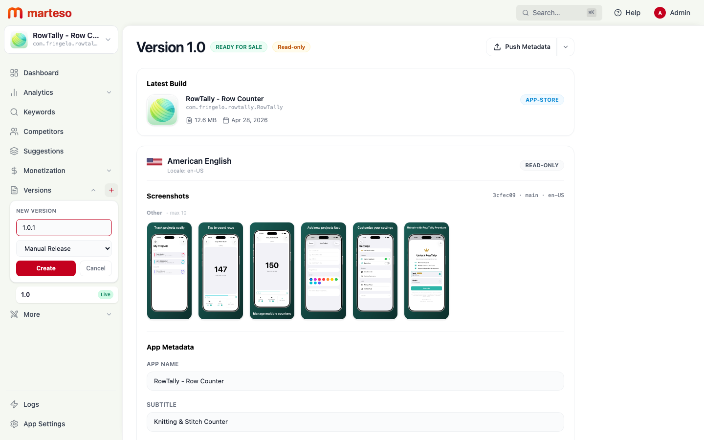Expand the More chevron
This screenshot has height=440, width=704.
109,314
